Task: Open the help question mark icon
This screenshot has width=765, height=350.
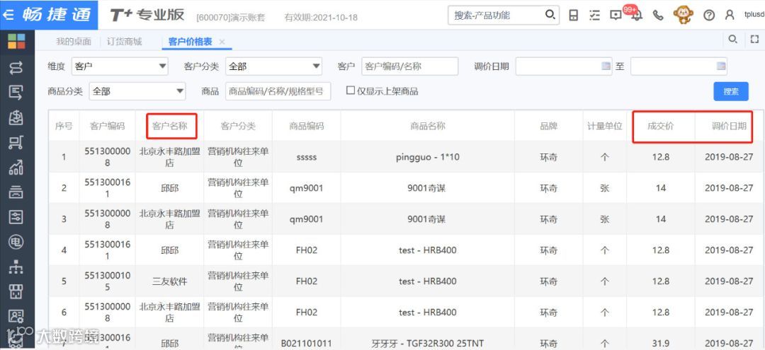Action: coord(709,16)
